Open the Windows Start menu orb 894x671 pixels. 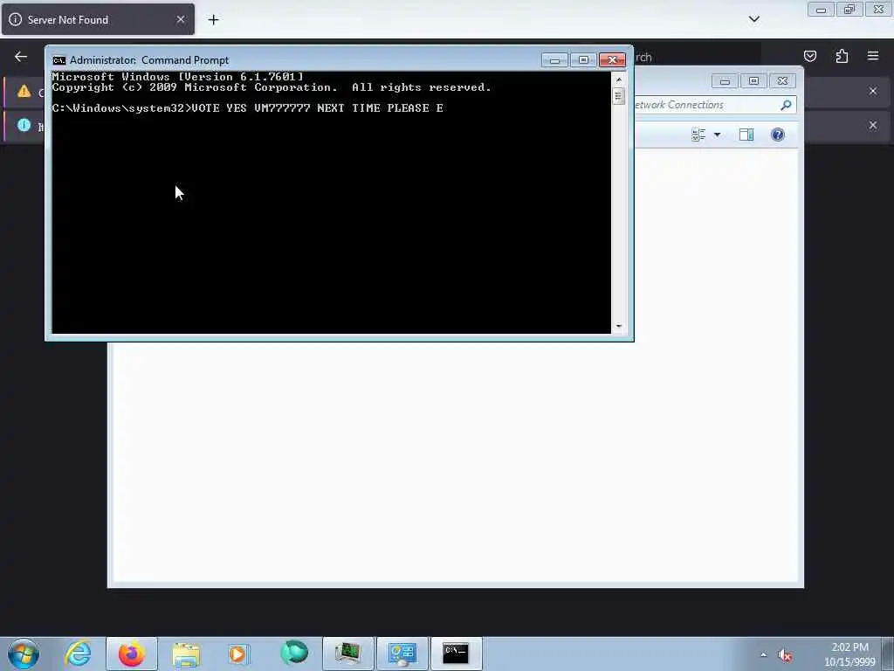(24, 654)
